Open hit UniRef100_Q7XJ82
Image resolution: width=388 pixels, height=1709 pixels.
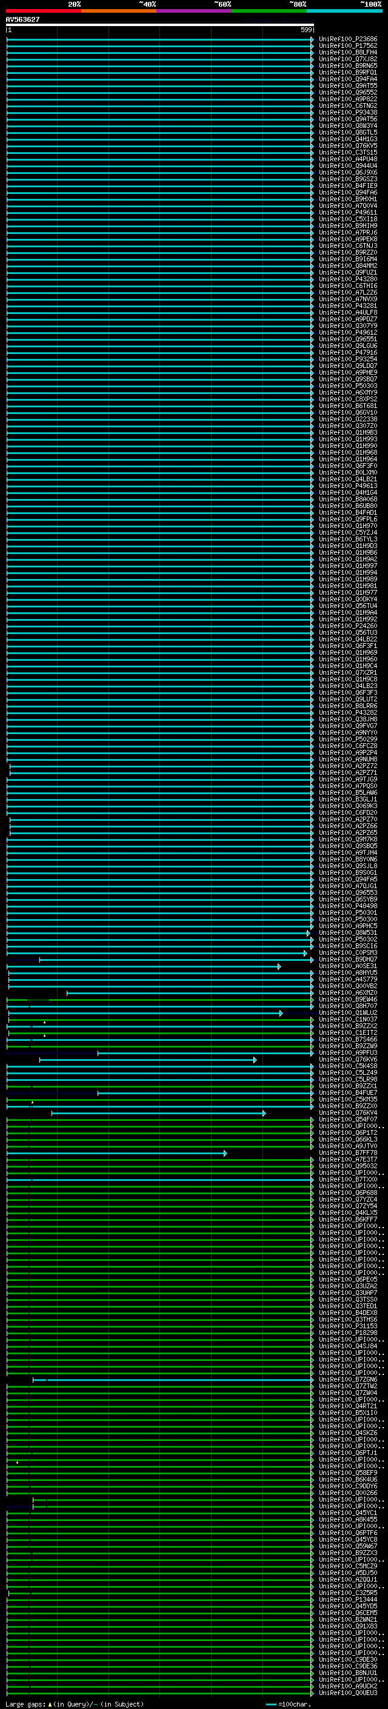347,59
